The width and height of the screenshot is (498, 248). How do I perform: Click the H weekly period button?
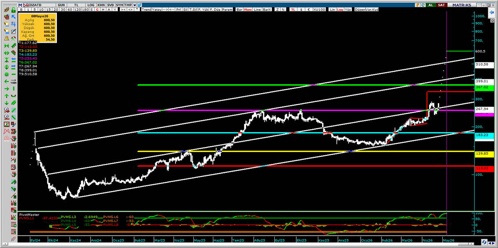[x=103, y=10]
